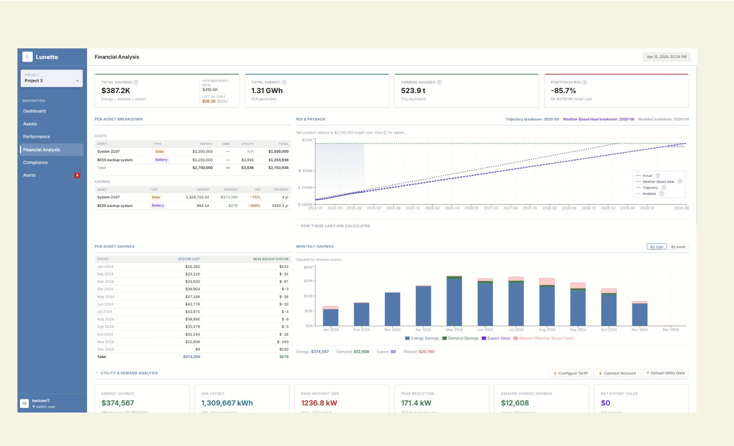
Task: Go to Dashboard in the sidebar
Action: 34,111
